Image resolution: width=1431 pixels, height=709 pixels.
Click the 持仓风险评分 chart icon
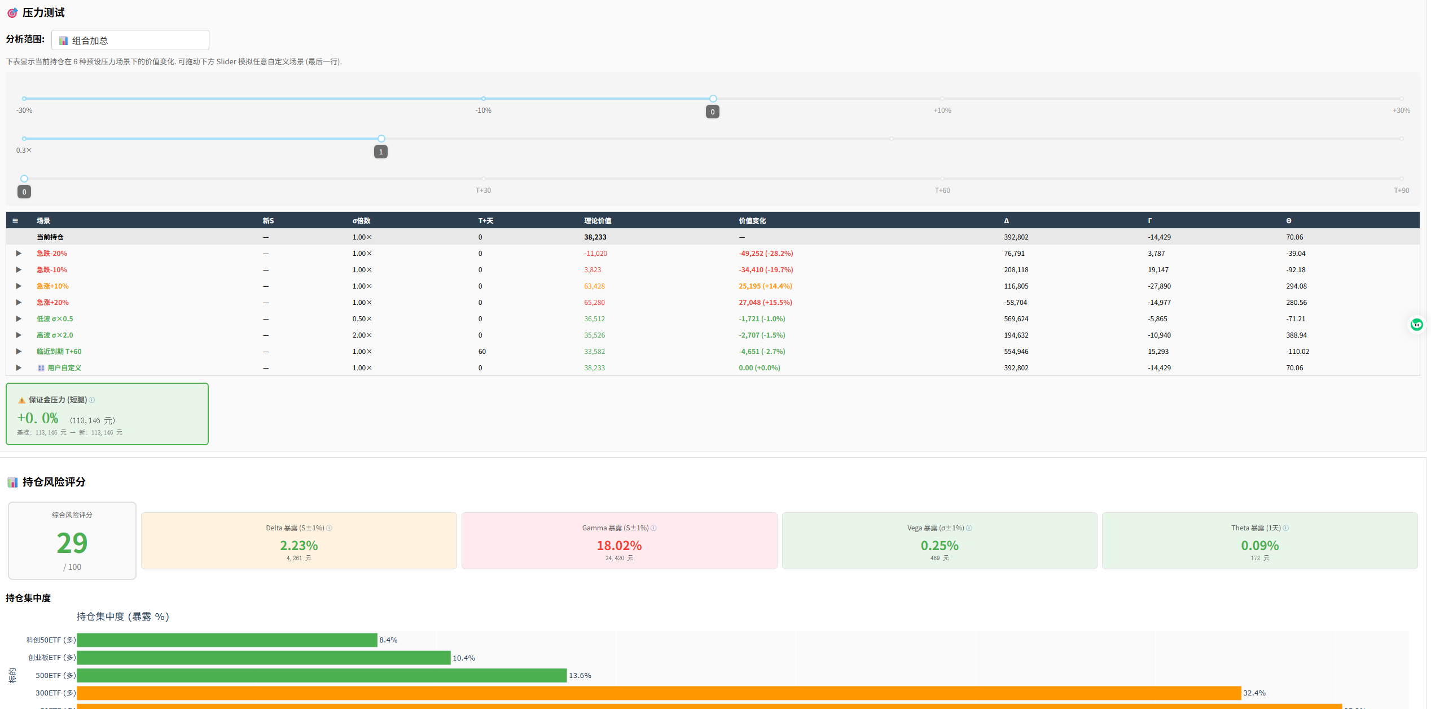12,482
